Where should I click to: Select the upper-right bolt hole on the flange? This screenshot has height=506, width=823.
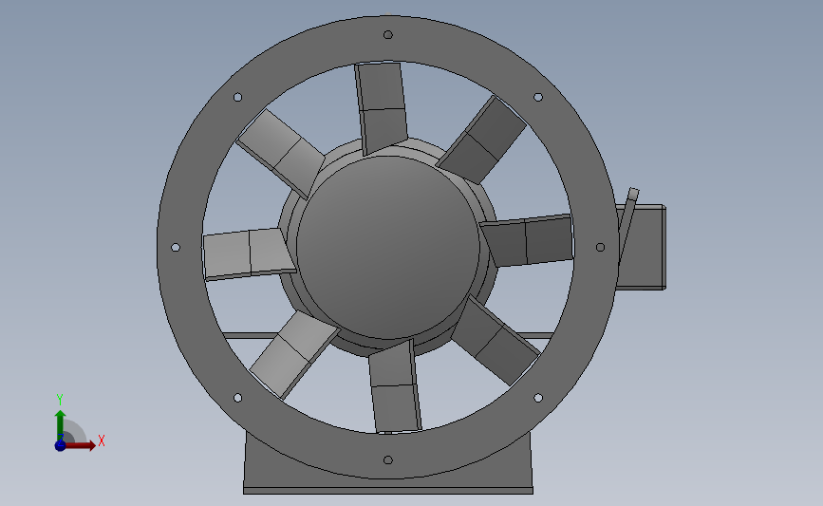pyautogui.click(x=538, y=97)
